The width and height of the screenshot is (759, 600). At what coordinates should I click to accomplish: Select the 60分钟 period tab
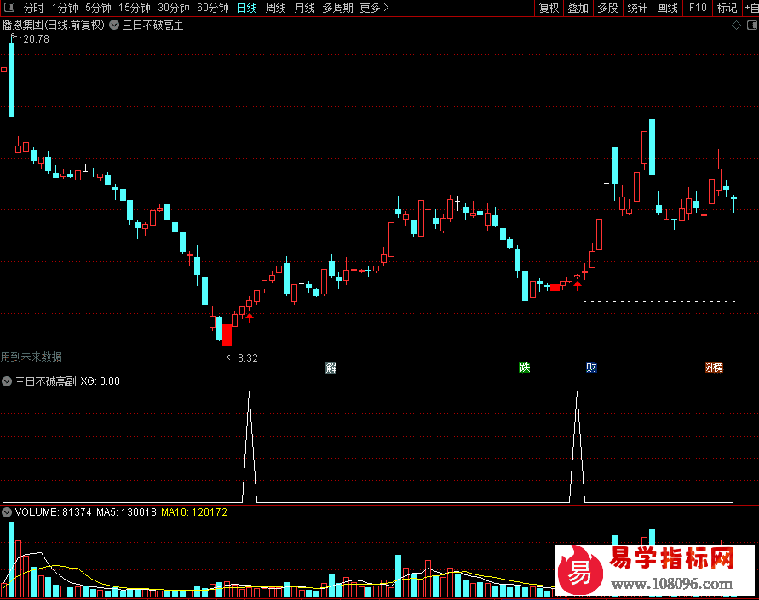213,9
